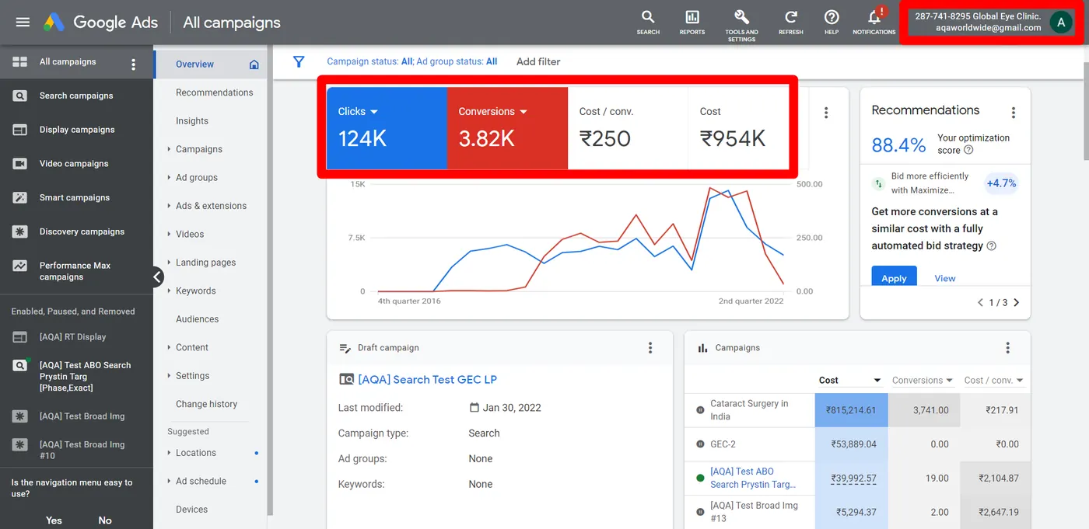Open Change history menu item
This screenshot has width=1089, height=529.
(x=206, y=404)
